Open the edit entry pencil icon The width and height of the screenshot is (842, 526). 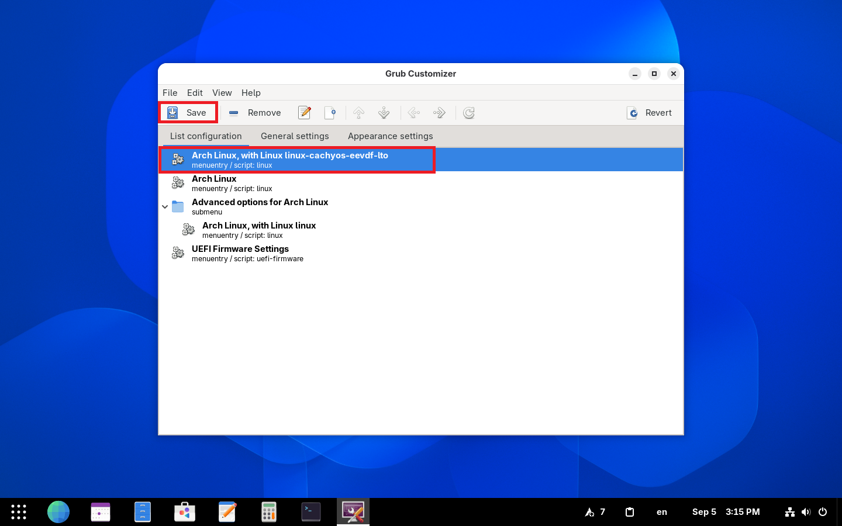(305, 113)
